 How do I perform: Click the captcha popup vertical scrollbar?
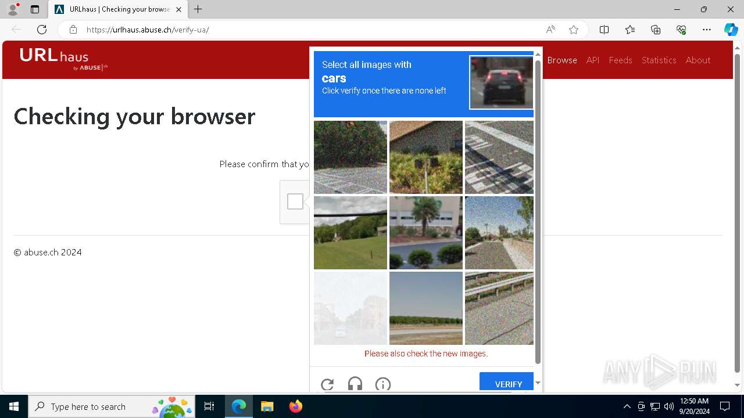(538, 212)
